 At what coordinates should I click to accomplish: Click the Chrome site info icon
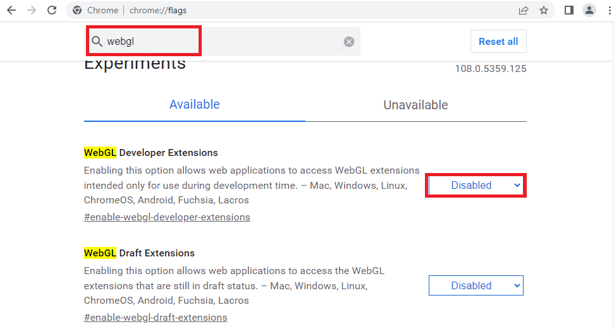coord(77,10)
